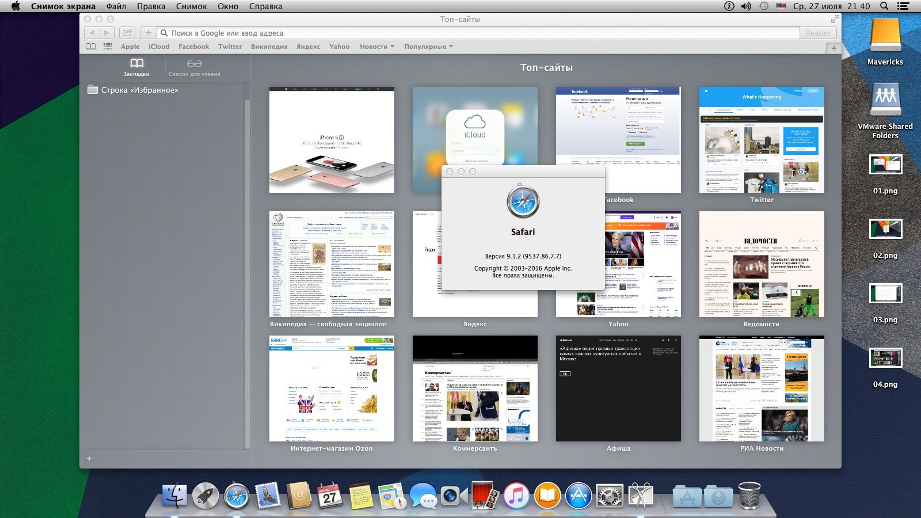The image size is (921, 518).
Task: Open the Файл menu
Action: (116, 6)
